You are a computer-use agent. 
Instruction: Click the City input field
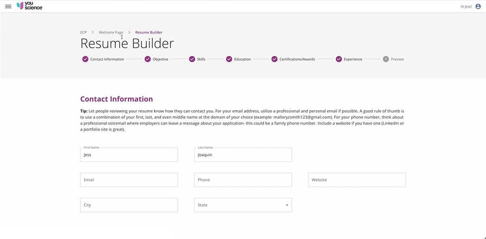(129, 205)
